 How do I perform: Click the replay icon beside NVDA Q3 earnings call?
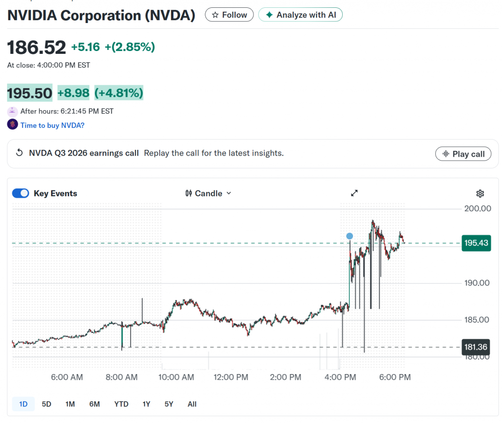20,153
